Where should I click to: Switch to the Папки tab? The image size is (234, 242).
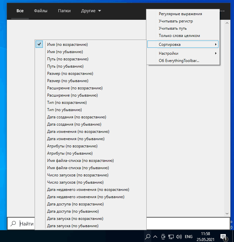[x=64, y=11]
